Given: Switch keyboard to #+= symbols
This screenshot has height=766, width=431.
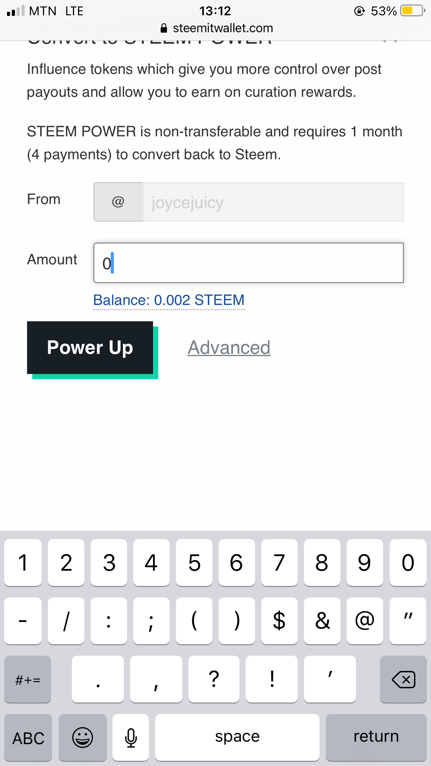Looking at the screenshot, I should 28,679.
